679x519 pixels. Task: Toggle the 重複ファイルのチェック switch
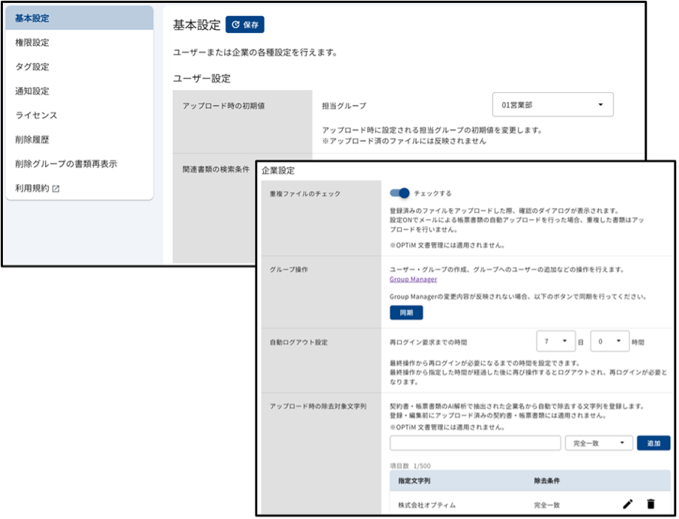(x=399, y=193)
